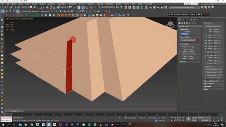The width and height of the screenshot is (226, 127).
Task: Select the Geometry category icon
Action: coord(179,23)
